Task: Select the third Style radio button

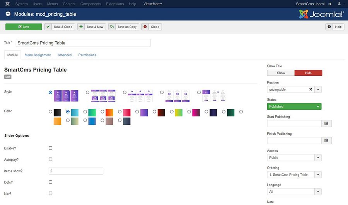Action: pyautogui.click(x=125, y=92)
